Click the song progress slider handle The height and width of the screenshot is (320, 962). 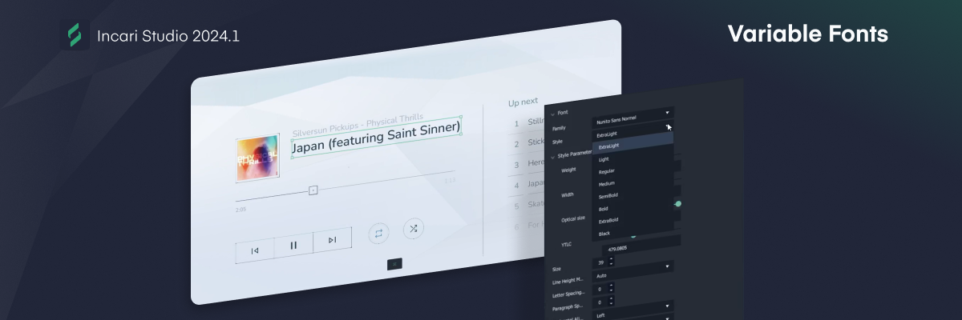(x=313, y=190)
